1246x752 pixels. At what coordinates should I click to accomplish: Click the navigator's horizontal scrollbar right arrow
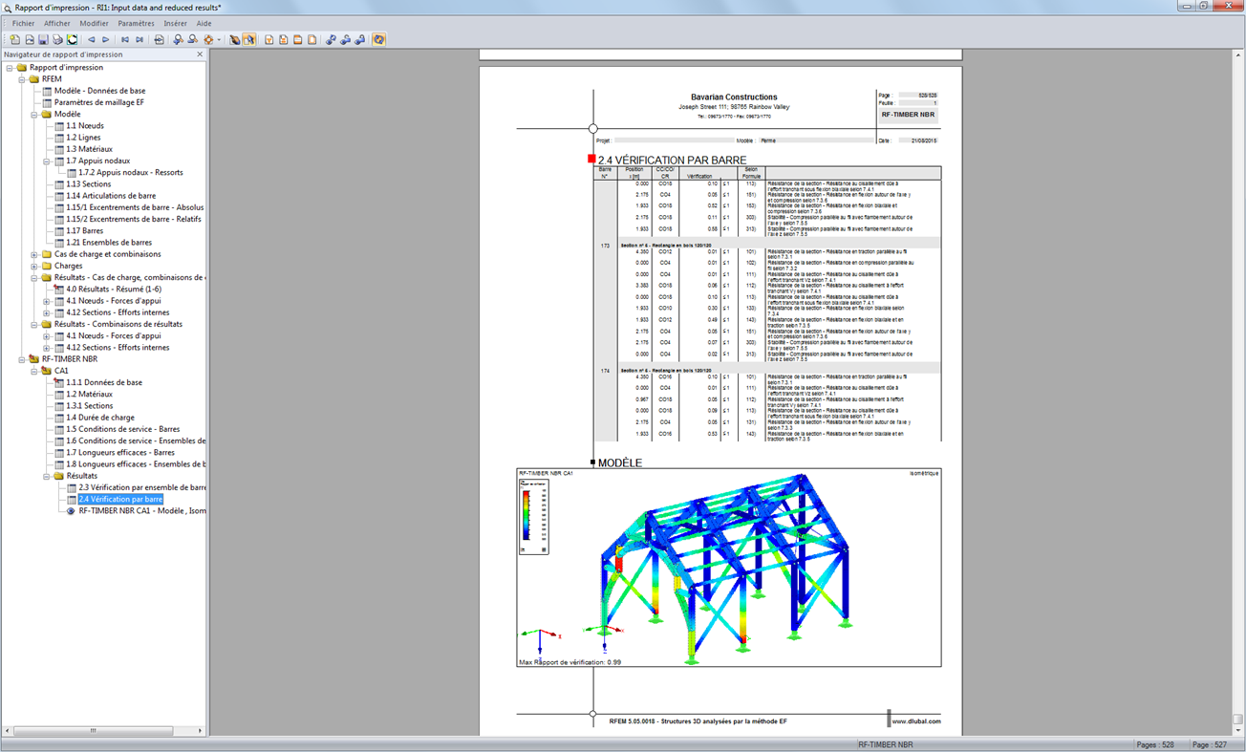(x=198, y=729)
